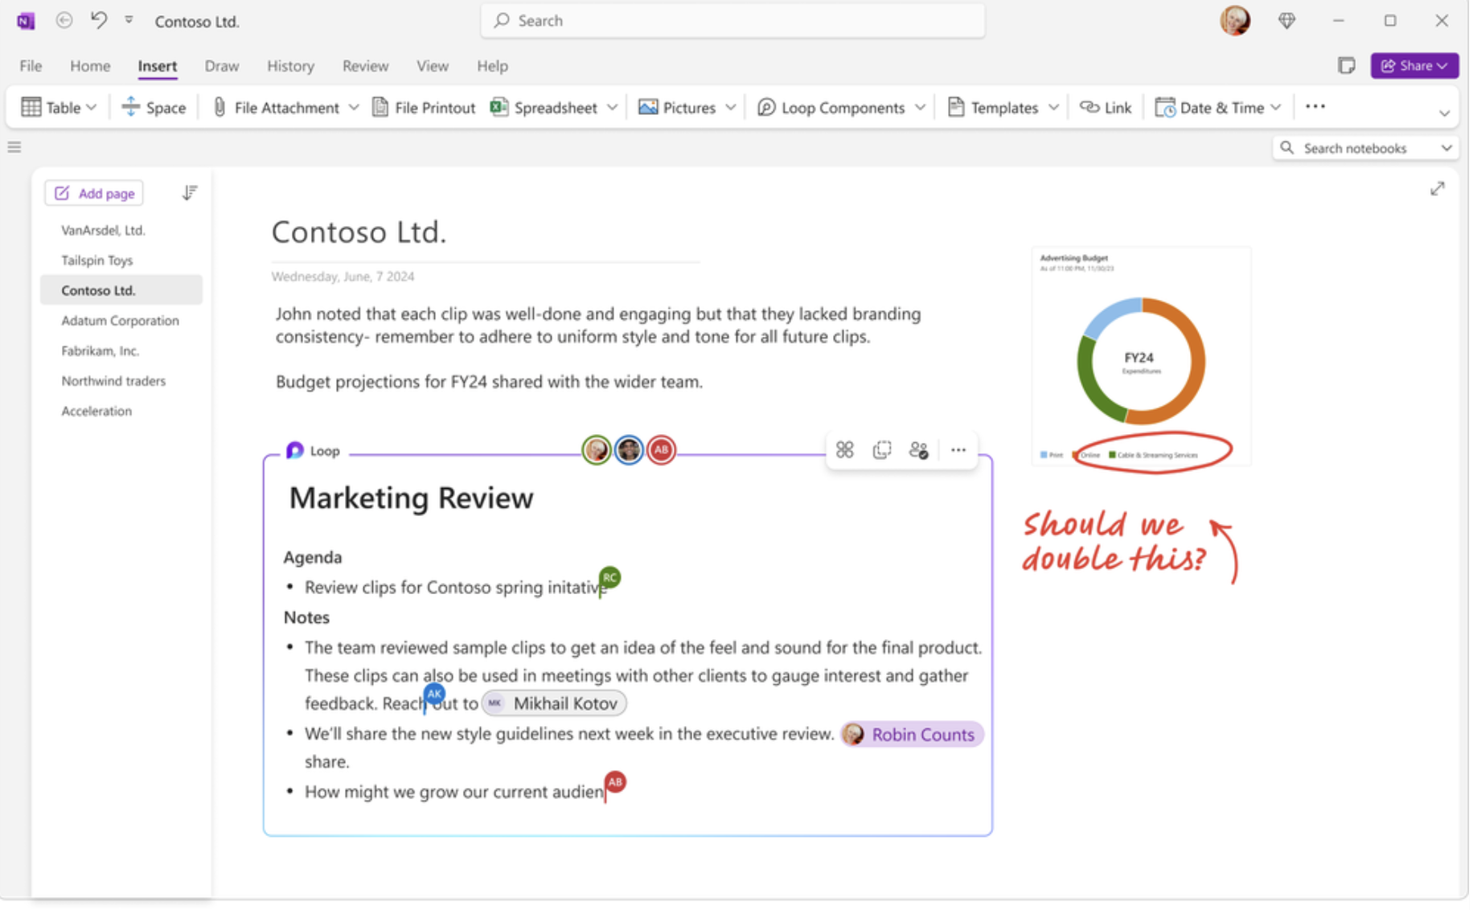Toggle page sort order icon
Screen dimensions: 1473x910
tap(190, 192)
